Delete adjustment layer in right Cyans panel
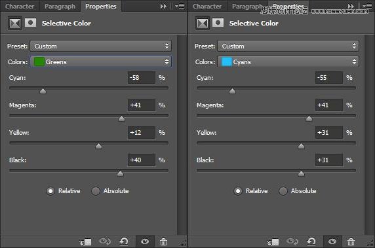Screen dimensions: 375x248 click(351, 242)
